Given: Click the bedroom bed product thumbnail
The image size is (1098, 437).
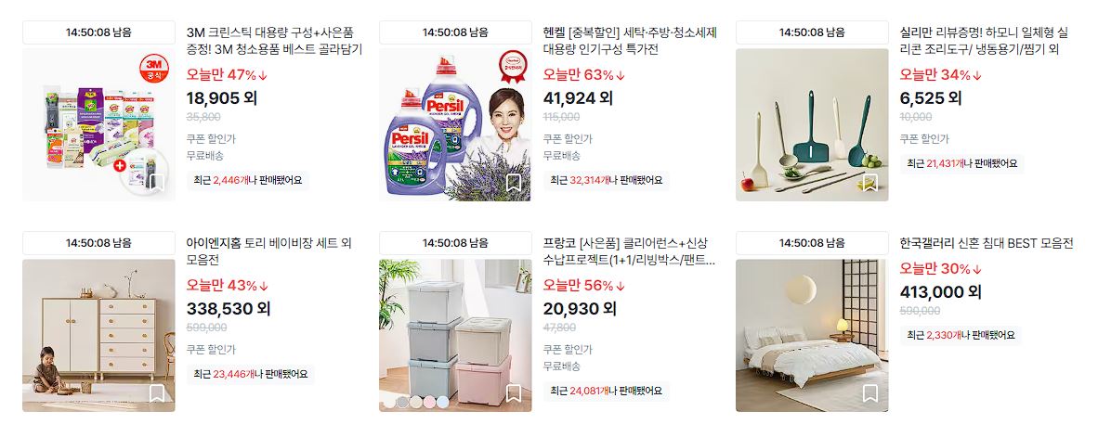Looking at the screenshot, I should (x=812, y=336).
